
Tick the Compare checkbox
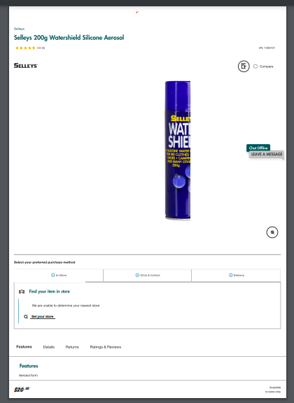pyautogui.click(x=255, y=66)
